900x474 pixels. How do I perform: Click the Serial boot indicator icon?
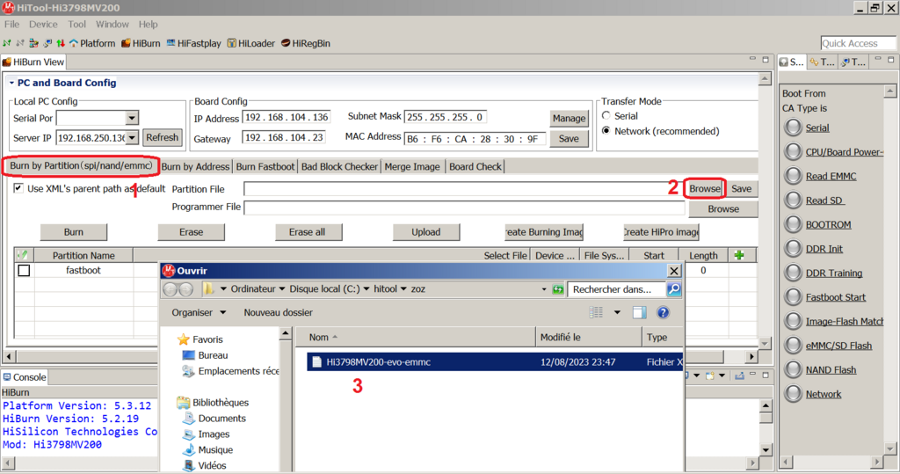click(x=794, y=128)
